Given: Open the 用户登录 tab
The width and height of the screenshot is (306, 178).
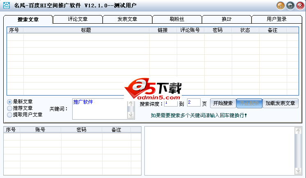Looking at the screenshot, I should (276, 19).
